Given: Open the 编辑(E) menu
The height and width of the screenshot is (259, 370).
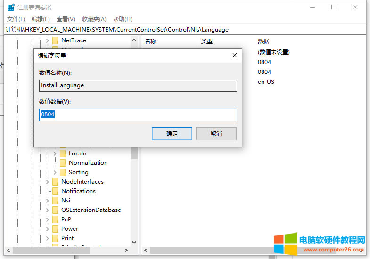Looking at the screenshot, I should click(41, 19).
